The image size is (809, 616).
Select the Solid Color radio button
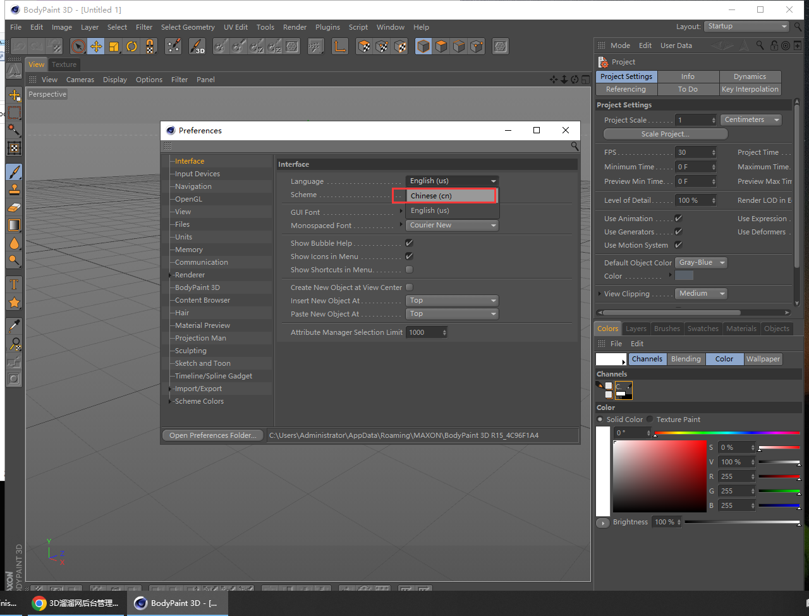pos(600,420)
